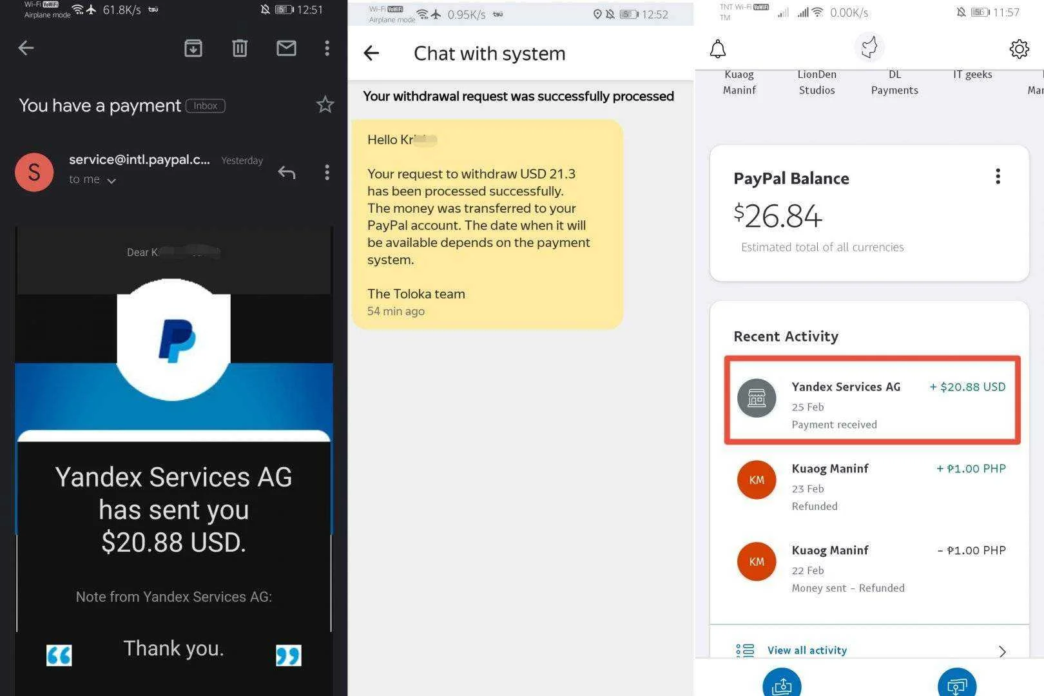Tap the 'Chat with system' title
1044x696 pixels.
pyautogui.click(x=490, y=53)
